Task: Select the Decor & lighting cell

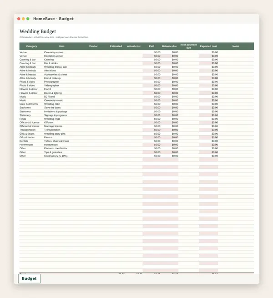Action: tap(61, 93)
